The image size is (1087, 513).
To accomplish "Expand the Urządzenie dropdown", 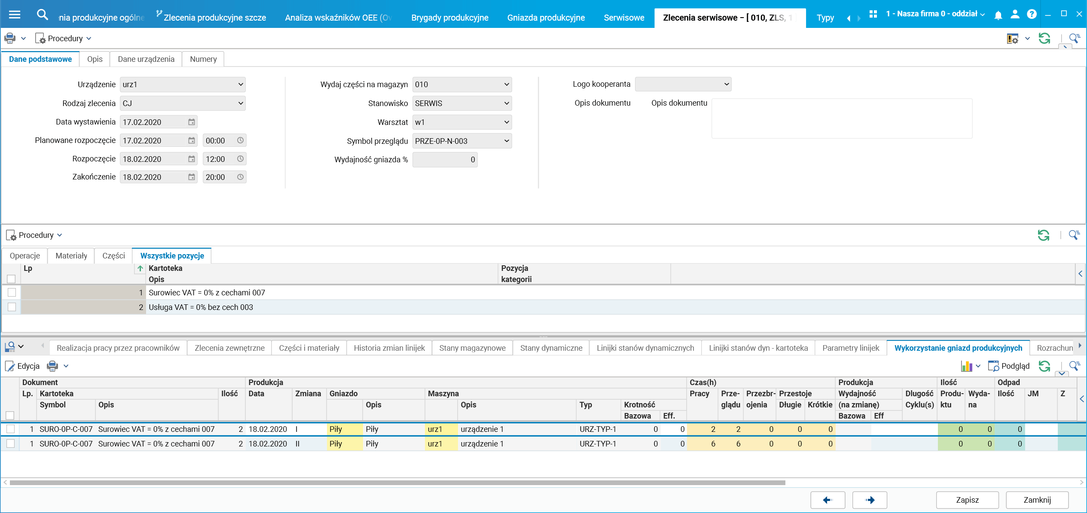I will [240, 85].
